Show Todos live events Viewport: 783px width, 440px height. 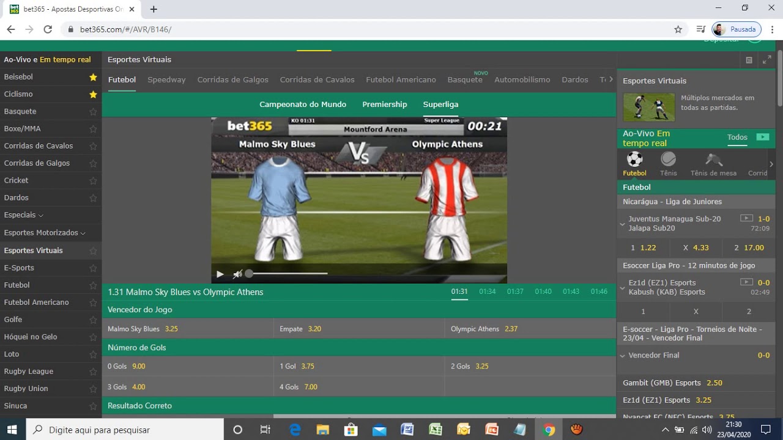pos(737,137)
